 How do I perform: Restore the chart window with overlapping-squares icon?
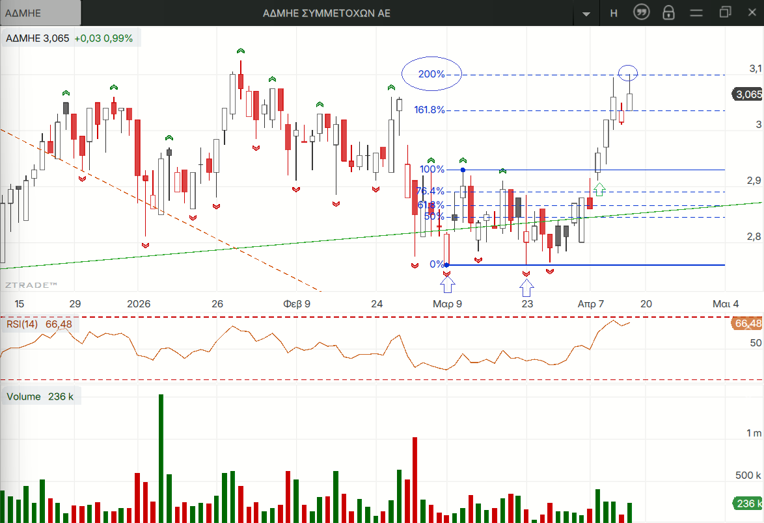coord(726,12)
